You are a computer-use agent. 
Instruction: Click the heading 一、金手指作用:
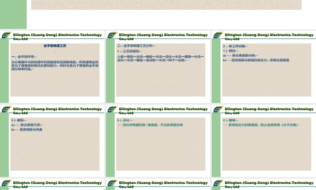click(x=24, y=57)
